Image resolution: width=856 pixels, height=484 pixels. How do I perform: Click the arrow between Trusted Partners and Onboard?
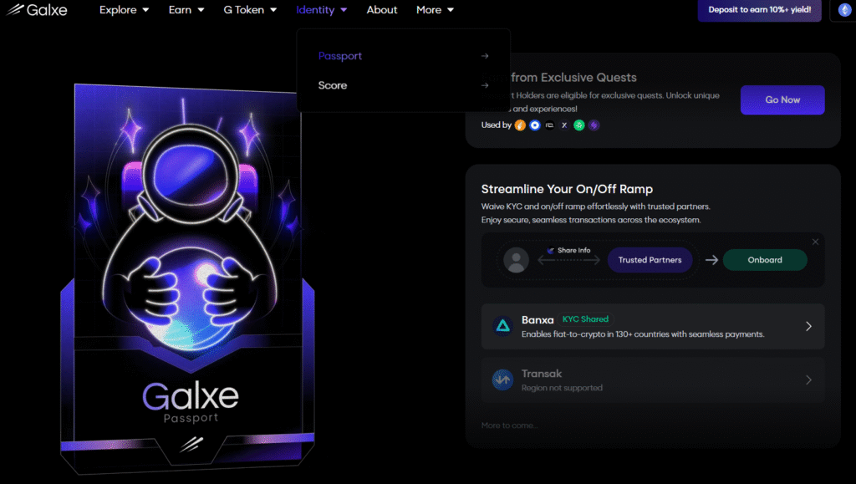[x=711, y=260]
